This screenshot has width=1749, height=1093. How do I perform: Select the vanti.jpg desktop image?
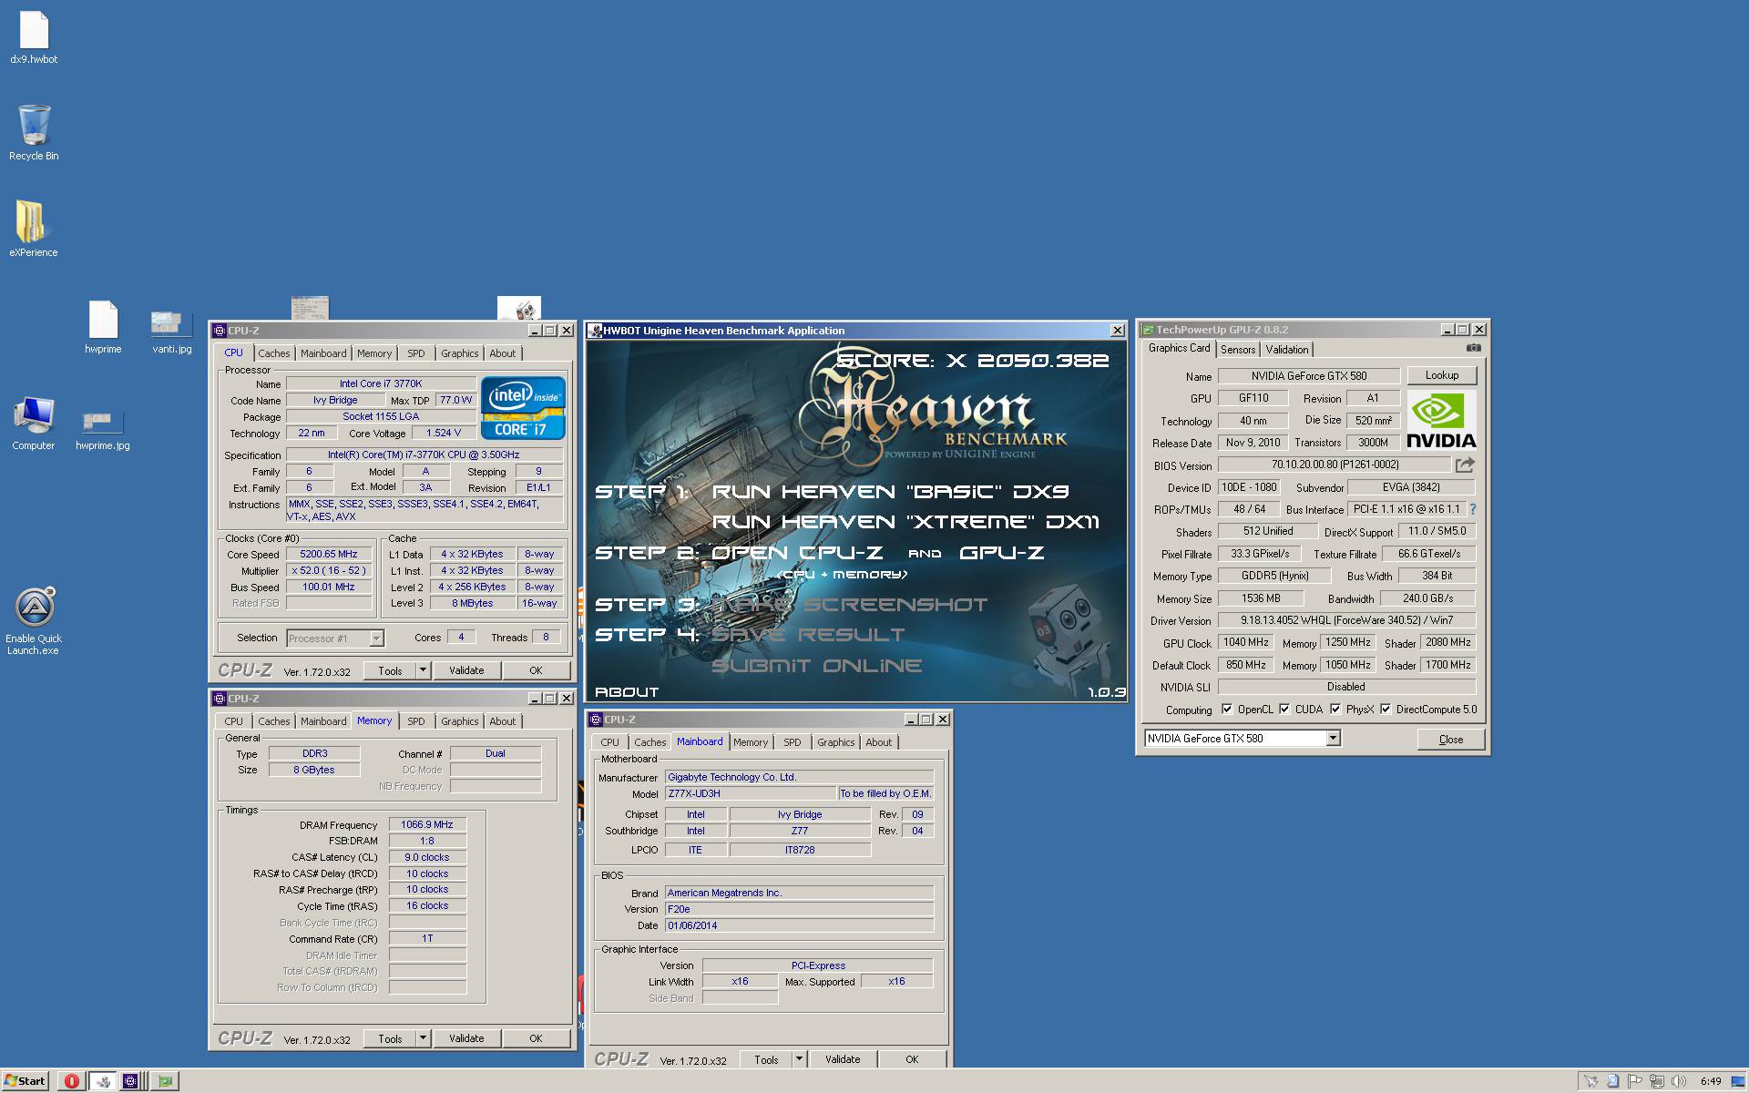coord(172,330)
